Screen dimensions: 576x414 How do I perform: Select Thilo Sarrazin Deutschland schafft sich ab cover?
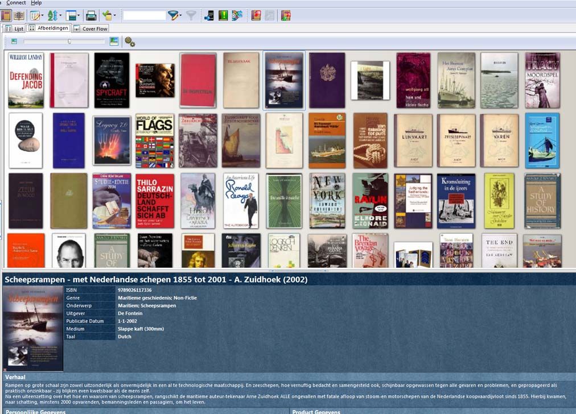155,201
